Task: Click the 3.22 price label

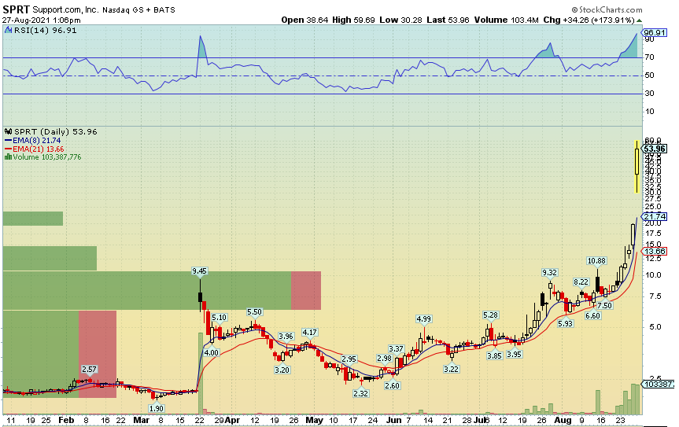Action: click(x=451, y=369)
